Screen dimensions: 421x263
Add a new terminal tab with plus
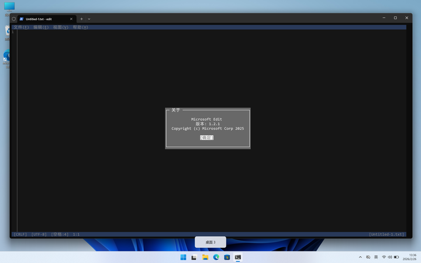click(x=82, y=19)
